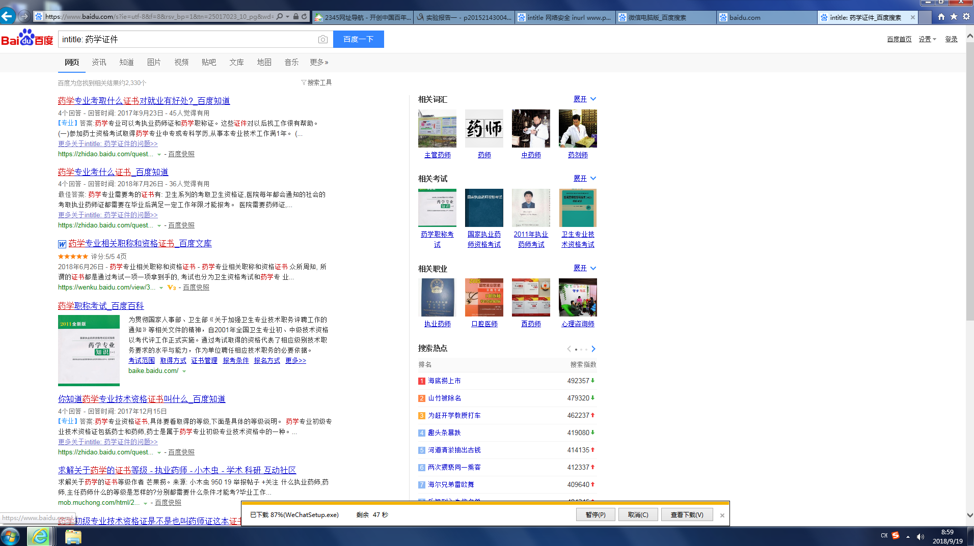This screenshot has height=546, width=974.
Task: Click 查看下载(V) button
Action: pos(687,515)
